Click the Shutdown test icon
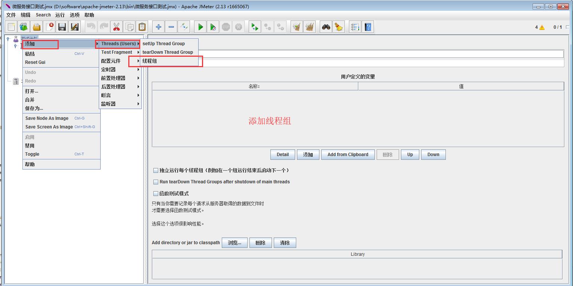Screen dimensions: 573x286 tap(239, 27)
